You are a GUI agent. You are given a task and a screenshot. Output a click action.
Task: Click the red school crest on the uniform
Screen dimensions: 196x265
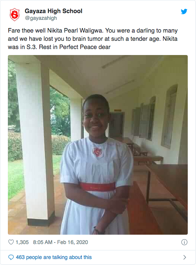click(97, 152)
